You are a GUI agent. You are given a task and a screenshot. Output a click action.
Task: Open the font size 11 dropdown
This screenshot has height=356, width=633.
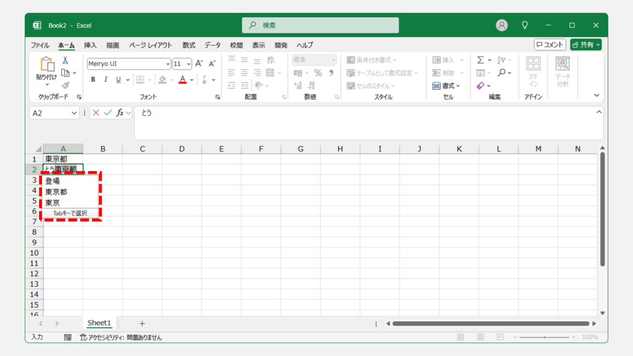(189, 64)
